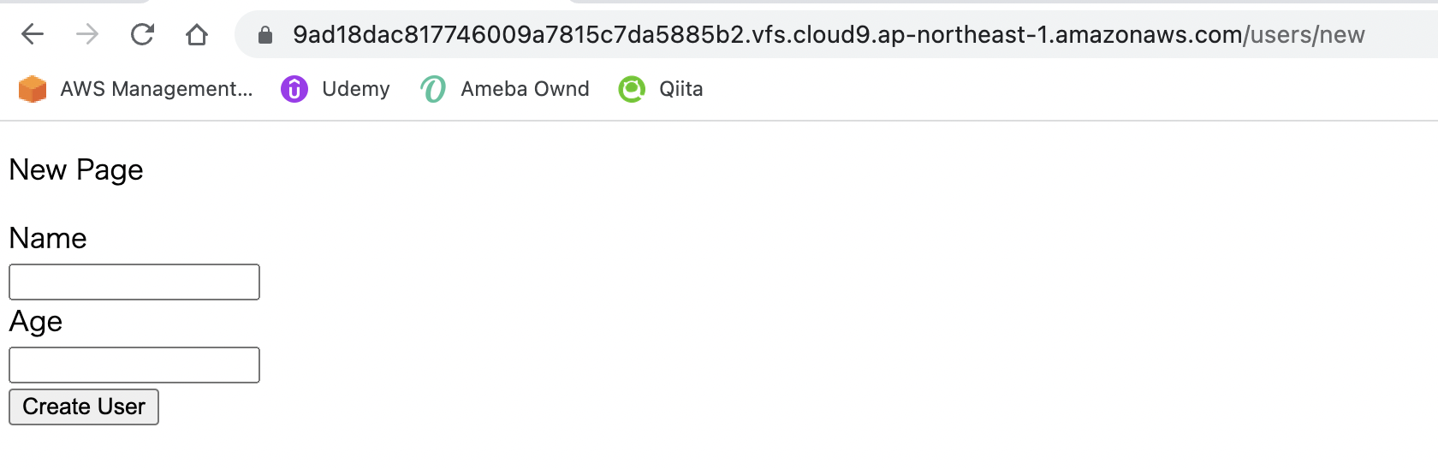
Task: View site info via the padlock icon
Action: [265, 35]
